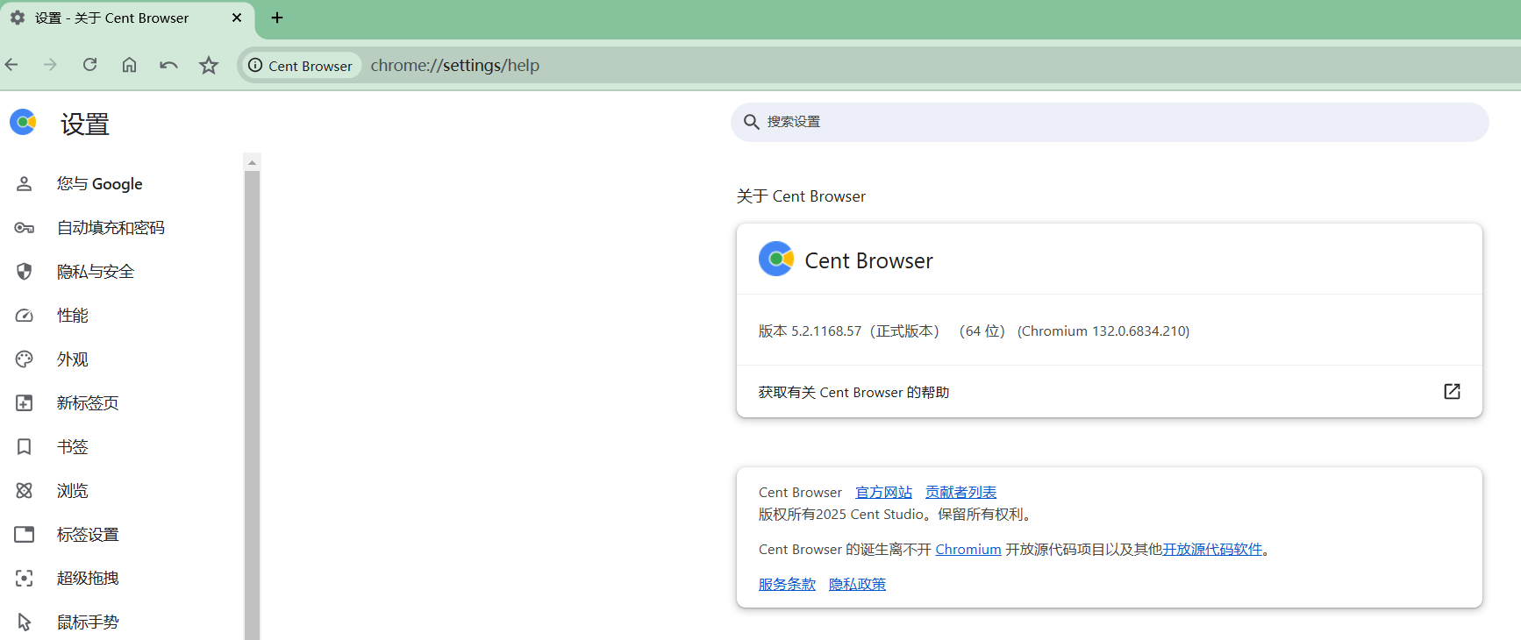The height and width of the screenshot is (640, 1521).
Task: Open the 开放源代码软件 link
Action: (1212, 550)
